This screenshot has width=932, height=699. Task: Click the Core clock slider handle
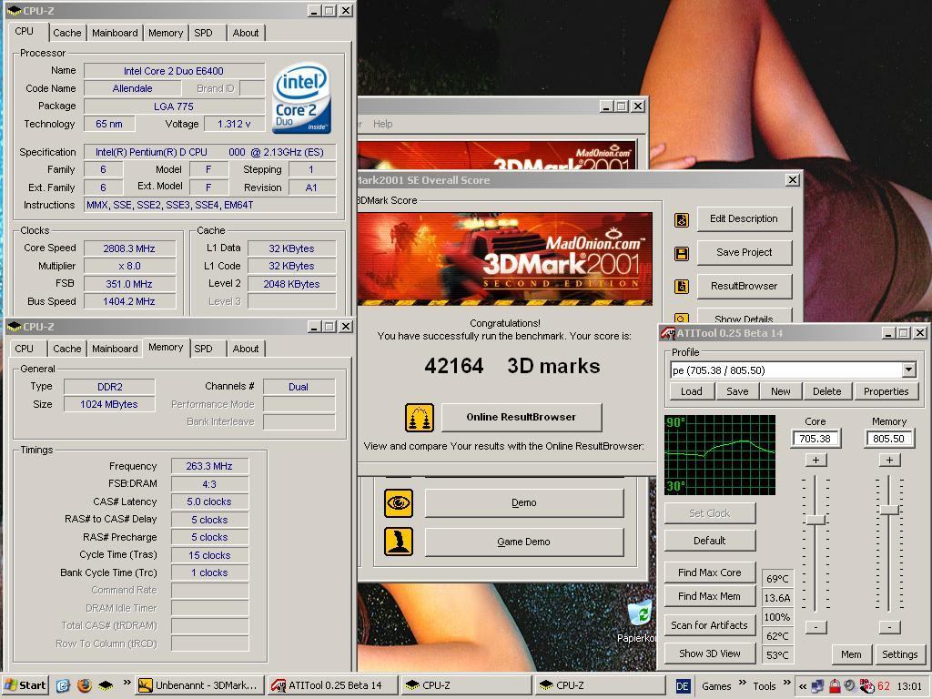click(x=815, y=520)
